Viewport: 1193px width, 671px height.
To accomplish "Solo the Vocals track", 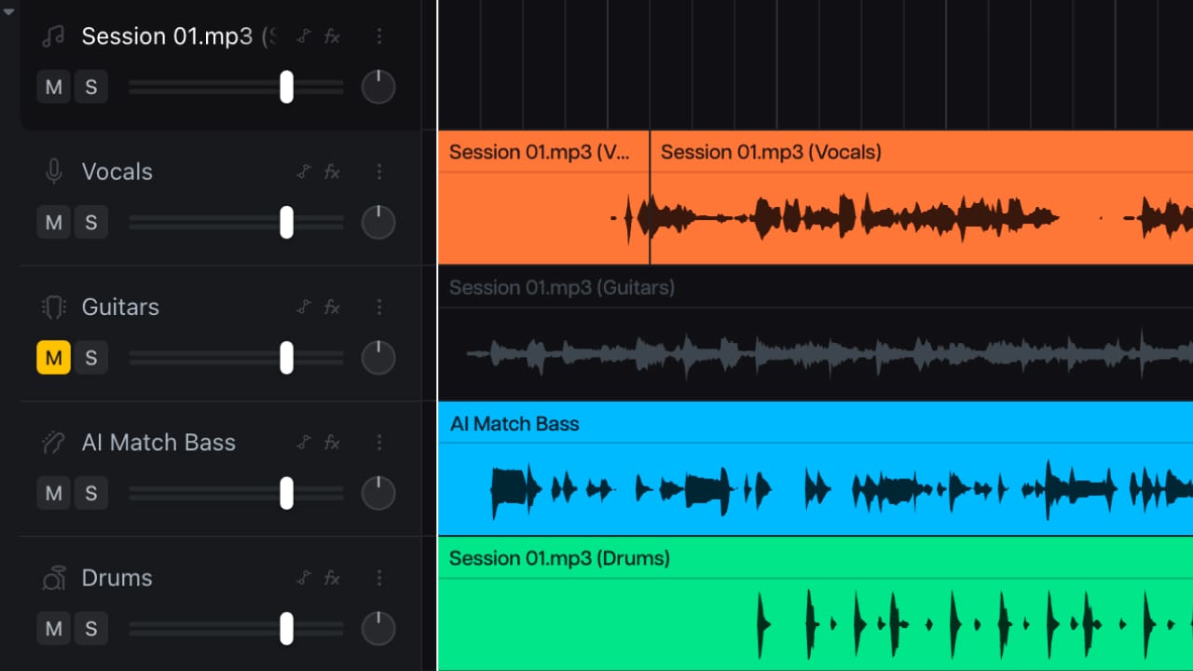I will tap(91, 222).
